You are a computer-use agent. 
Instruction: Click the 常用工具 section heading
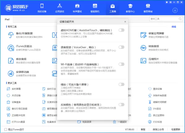tap(12, 27)
